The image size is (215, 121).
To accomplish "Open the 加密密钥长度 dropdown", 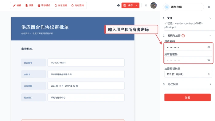I will (x=188, y=74).
